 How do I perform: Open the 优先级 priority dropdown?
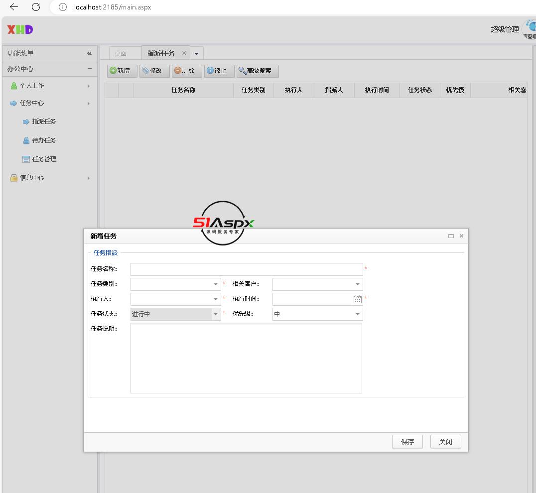coord(357,314)
